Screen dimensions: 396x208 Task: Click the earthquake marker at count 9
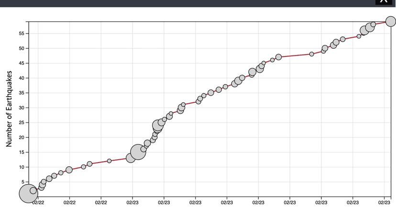[x=69, y=170]
